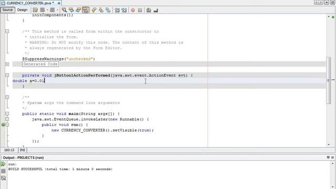
Task: Click the Output panel scroll down arrow
Action: point(332,187)
